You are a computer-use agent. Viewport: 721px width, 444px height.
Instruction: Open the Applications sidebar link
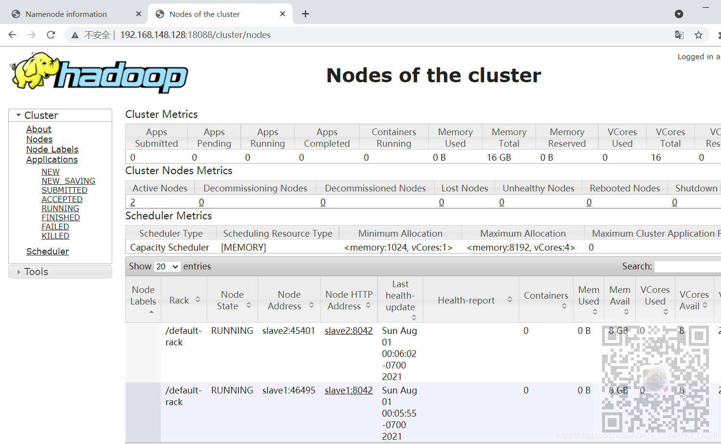click(52, 160)
